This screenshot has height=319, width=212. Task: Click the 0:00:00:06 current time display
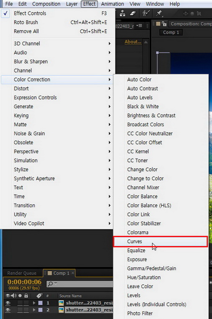tap(24, 282)
